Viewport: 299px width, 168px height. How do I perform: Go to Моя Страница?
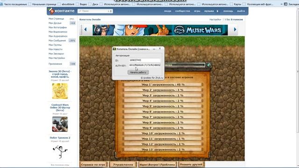[x=56, y=19]
